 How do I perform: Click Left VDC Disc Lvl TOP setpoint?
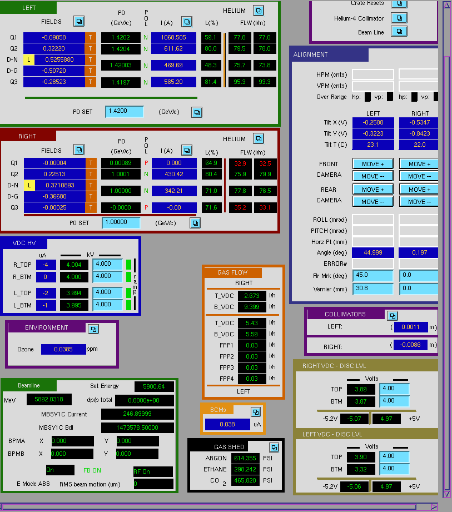[x=395, y=456]
